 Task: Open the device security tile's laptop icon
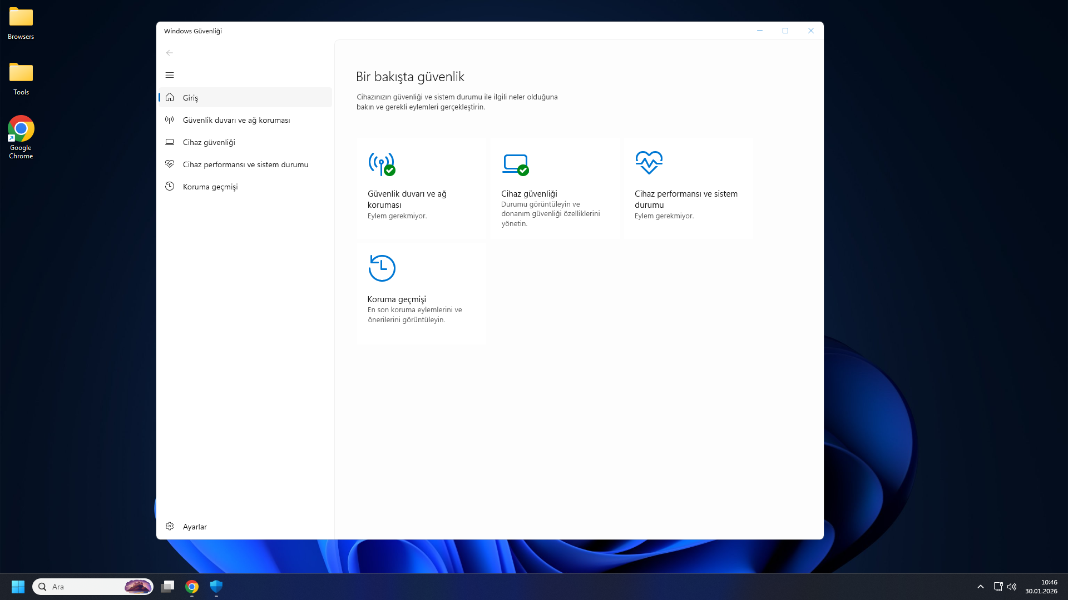click(x=516, y=164)
